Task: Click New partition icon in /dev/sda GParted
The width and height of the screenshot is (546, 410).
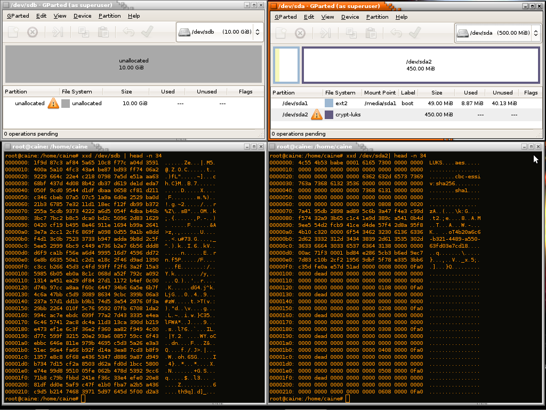Action: click(x=281, y=33)
